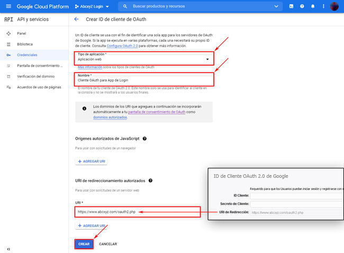344x253 pixels.
Task: Open the AbcxyZ Login project selector
Action: coord(92,6)
